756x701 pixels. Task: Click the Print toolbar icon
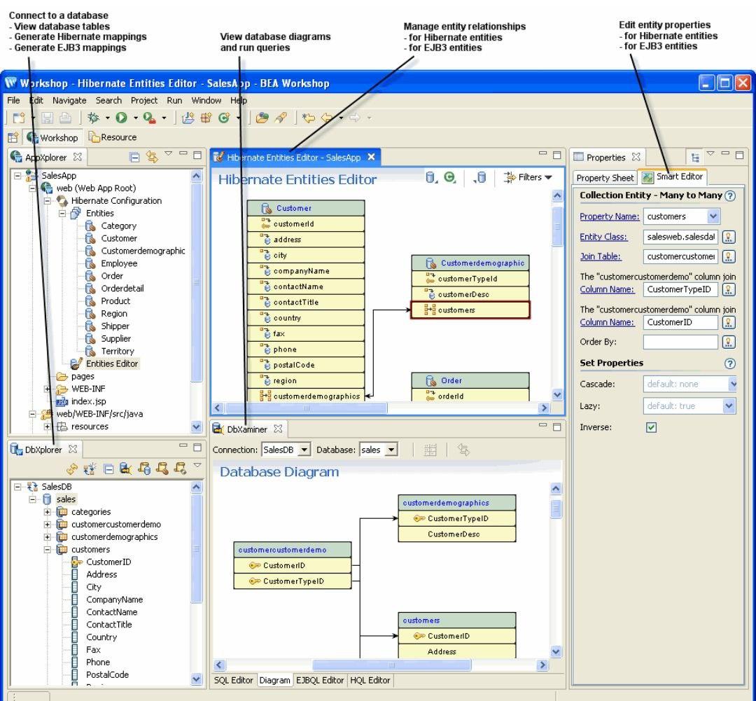tap(65, 117)
